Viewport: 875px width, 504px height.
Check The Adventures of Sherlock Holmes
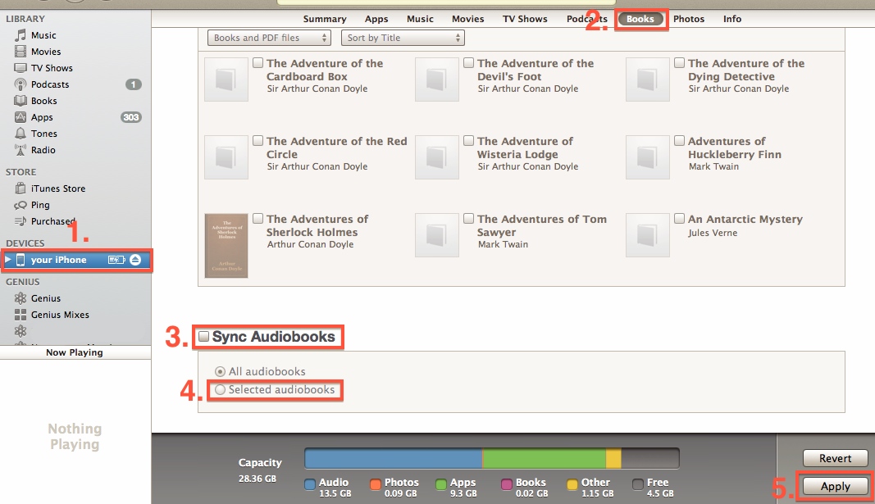[x=257, y=219]
